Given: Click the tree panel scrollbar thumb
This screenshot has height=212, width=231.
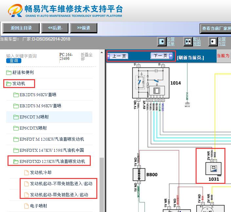Looking at the screenshot, I should pyautogui.click(x=102, y=185).
